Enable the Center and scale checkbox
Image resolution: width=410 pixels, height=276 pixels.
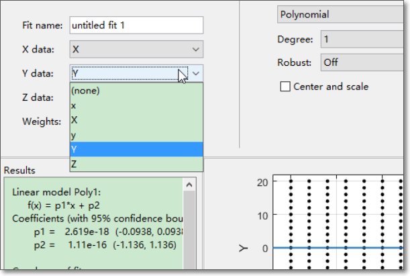click(285, 87)
